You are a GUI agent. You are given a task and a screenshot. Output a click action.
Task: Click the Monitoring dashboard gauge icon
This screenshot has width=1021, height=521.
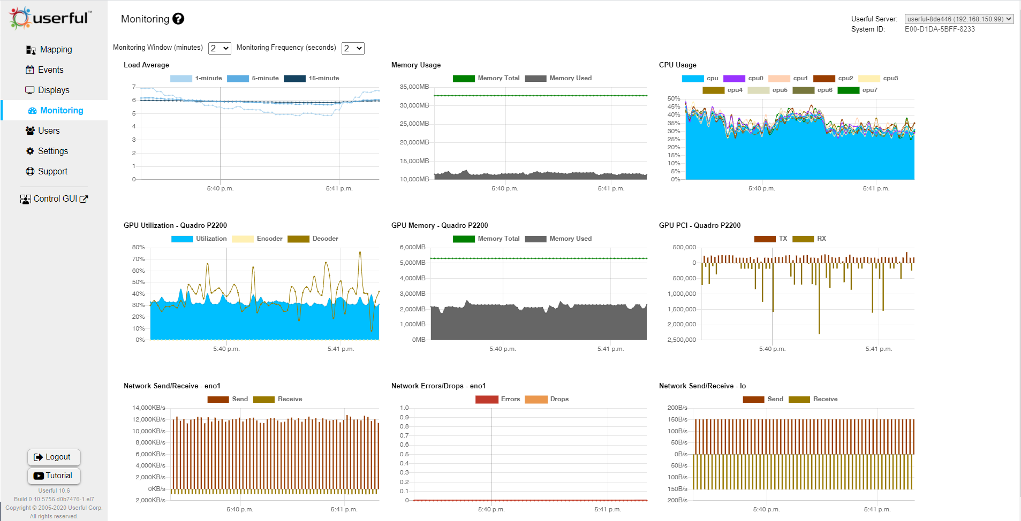(32, 111)
